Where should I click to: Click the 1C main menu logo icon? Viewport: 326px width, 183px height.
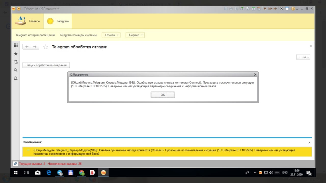(14, 9)
